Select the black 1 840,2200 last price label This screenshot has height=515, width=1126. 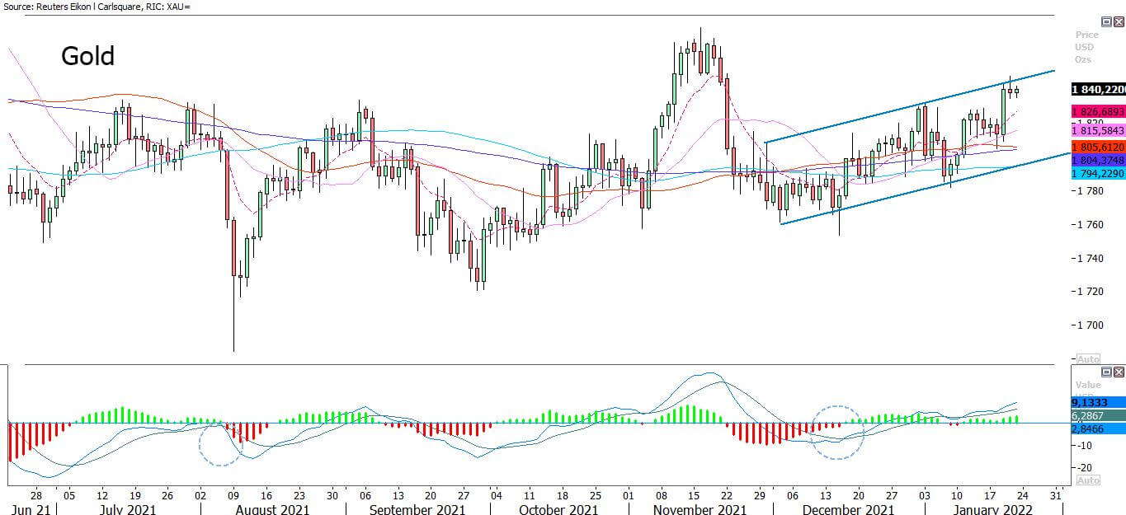(1098, 89)
